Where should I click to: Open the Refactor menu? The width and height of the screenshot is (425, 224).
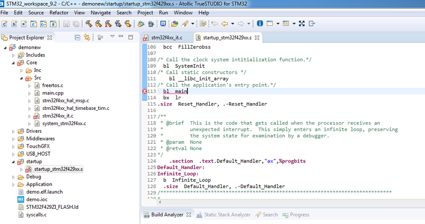coord(59,13)
